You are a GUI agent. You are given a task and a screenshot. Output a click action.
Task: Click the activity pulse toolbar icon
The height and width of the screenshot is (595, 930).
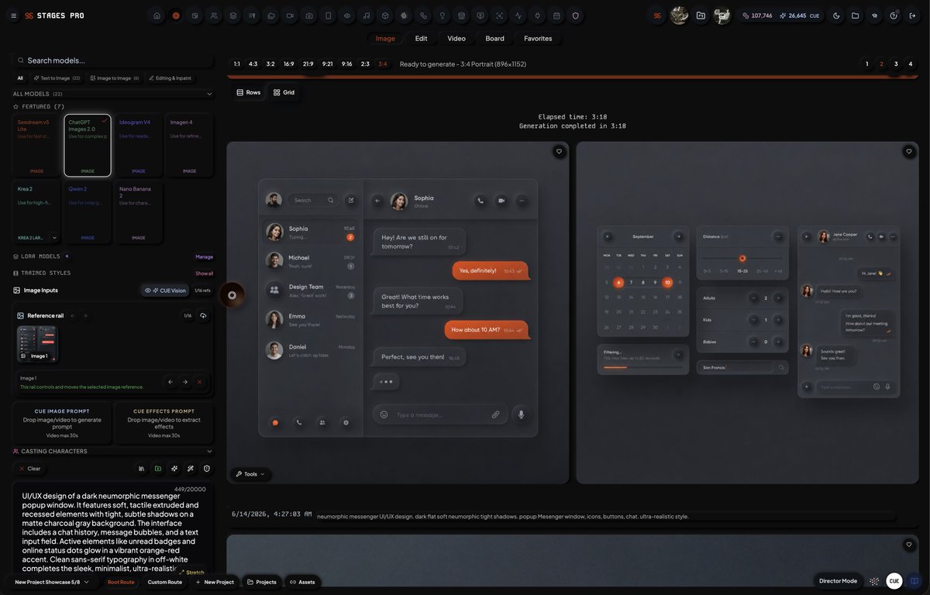518,15
